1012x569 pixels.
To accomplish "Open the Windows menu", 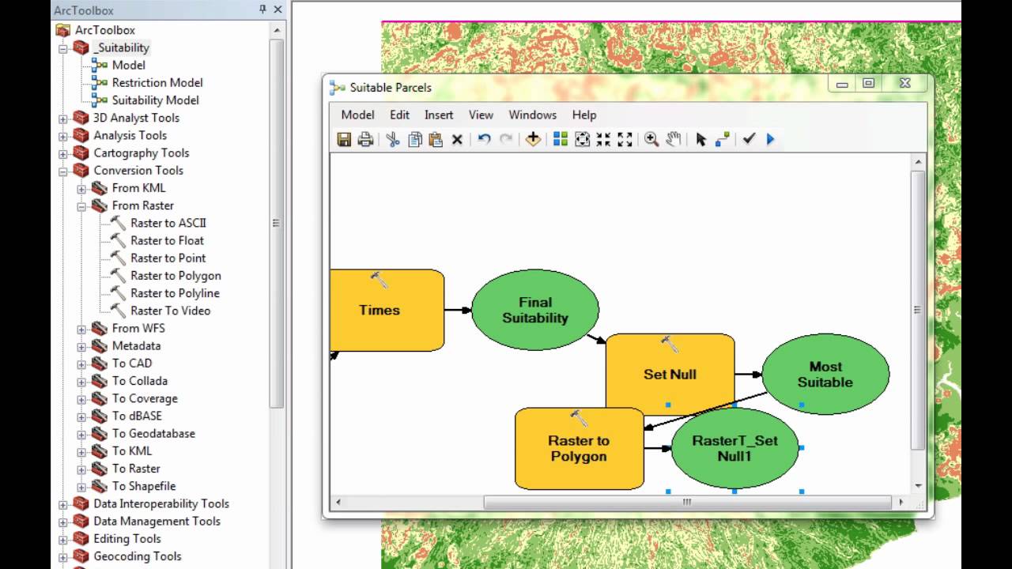I will coord(533,115).
